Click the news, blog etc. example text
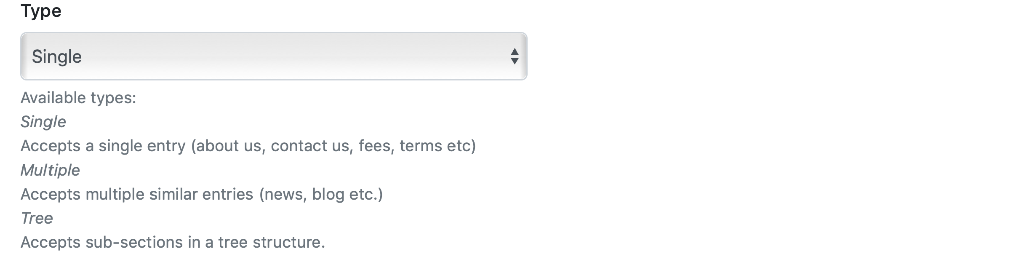Image resolution: width=1011 pixels, height=254 pixels. pyautogui.click(x=321, y=194)
